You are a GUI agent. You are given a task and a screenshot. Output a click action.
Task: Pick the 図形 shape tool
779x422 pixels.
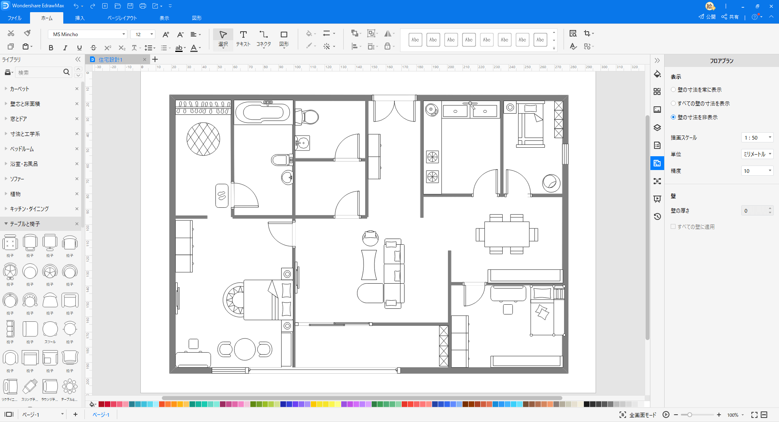[284, 39]
